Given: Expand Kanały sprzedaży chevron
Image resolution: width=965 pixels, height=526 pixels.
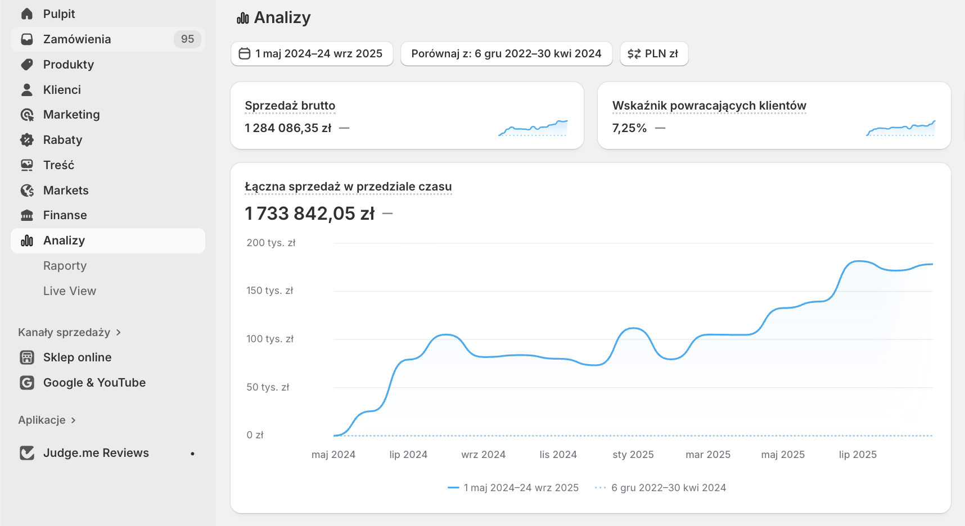Looking at the screenshot, I should click(118, 333).
